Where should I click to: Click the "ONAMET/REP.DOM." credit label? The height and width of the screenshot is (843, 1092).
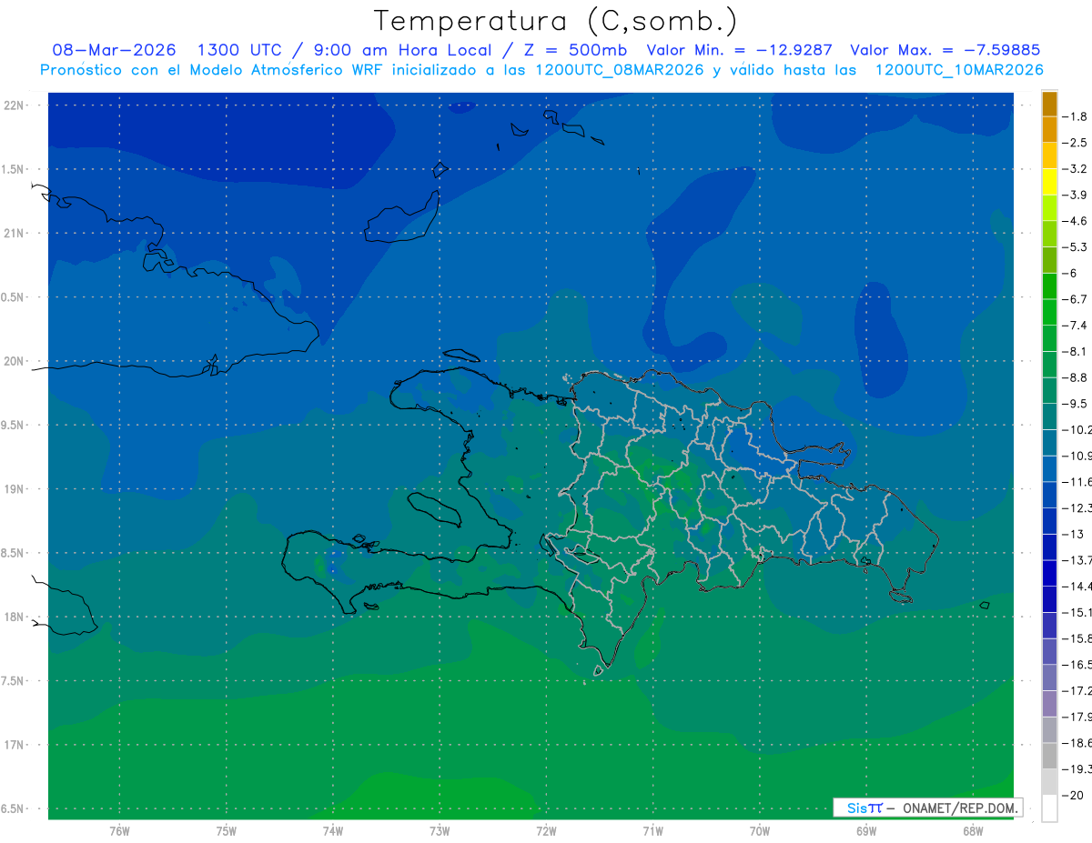959,808
